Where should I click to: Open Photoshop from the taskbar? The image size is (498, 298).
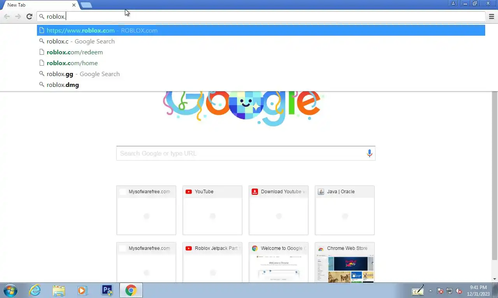[x=107, y=290]
